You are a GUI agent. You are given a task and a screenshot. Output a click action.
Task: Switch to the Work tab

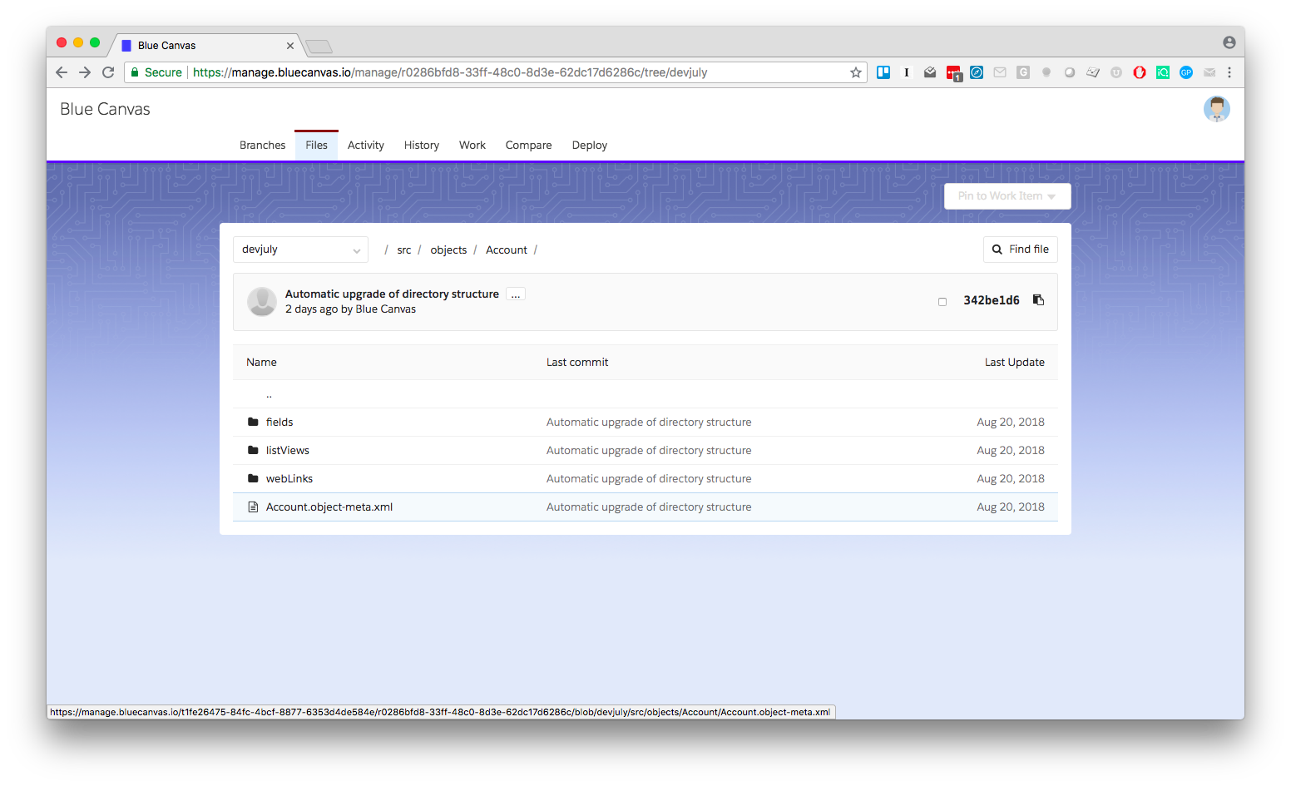[x=472, y=145]
